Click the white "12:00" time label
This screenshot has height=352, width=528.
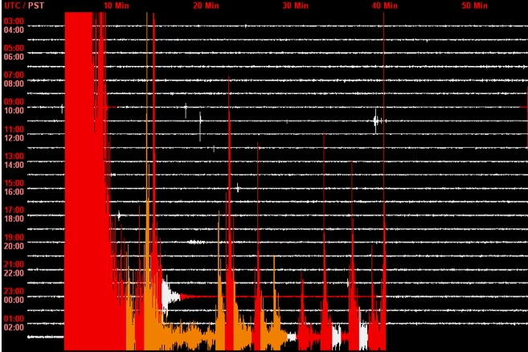click(14, 138)
